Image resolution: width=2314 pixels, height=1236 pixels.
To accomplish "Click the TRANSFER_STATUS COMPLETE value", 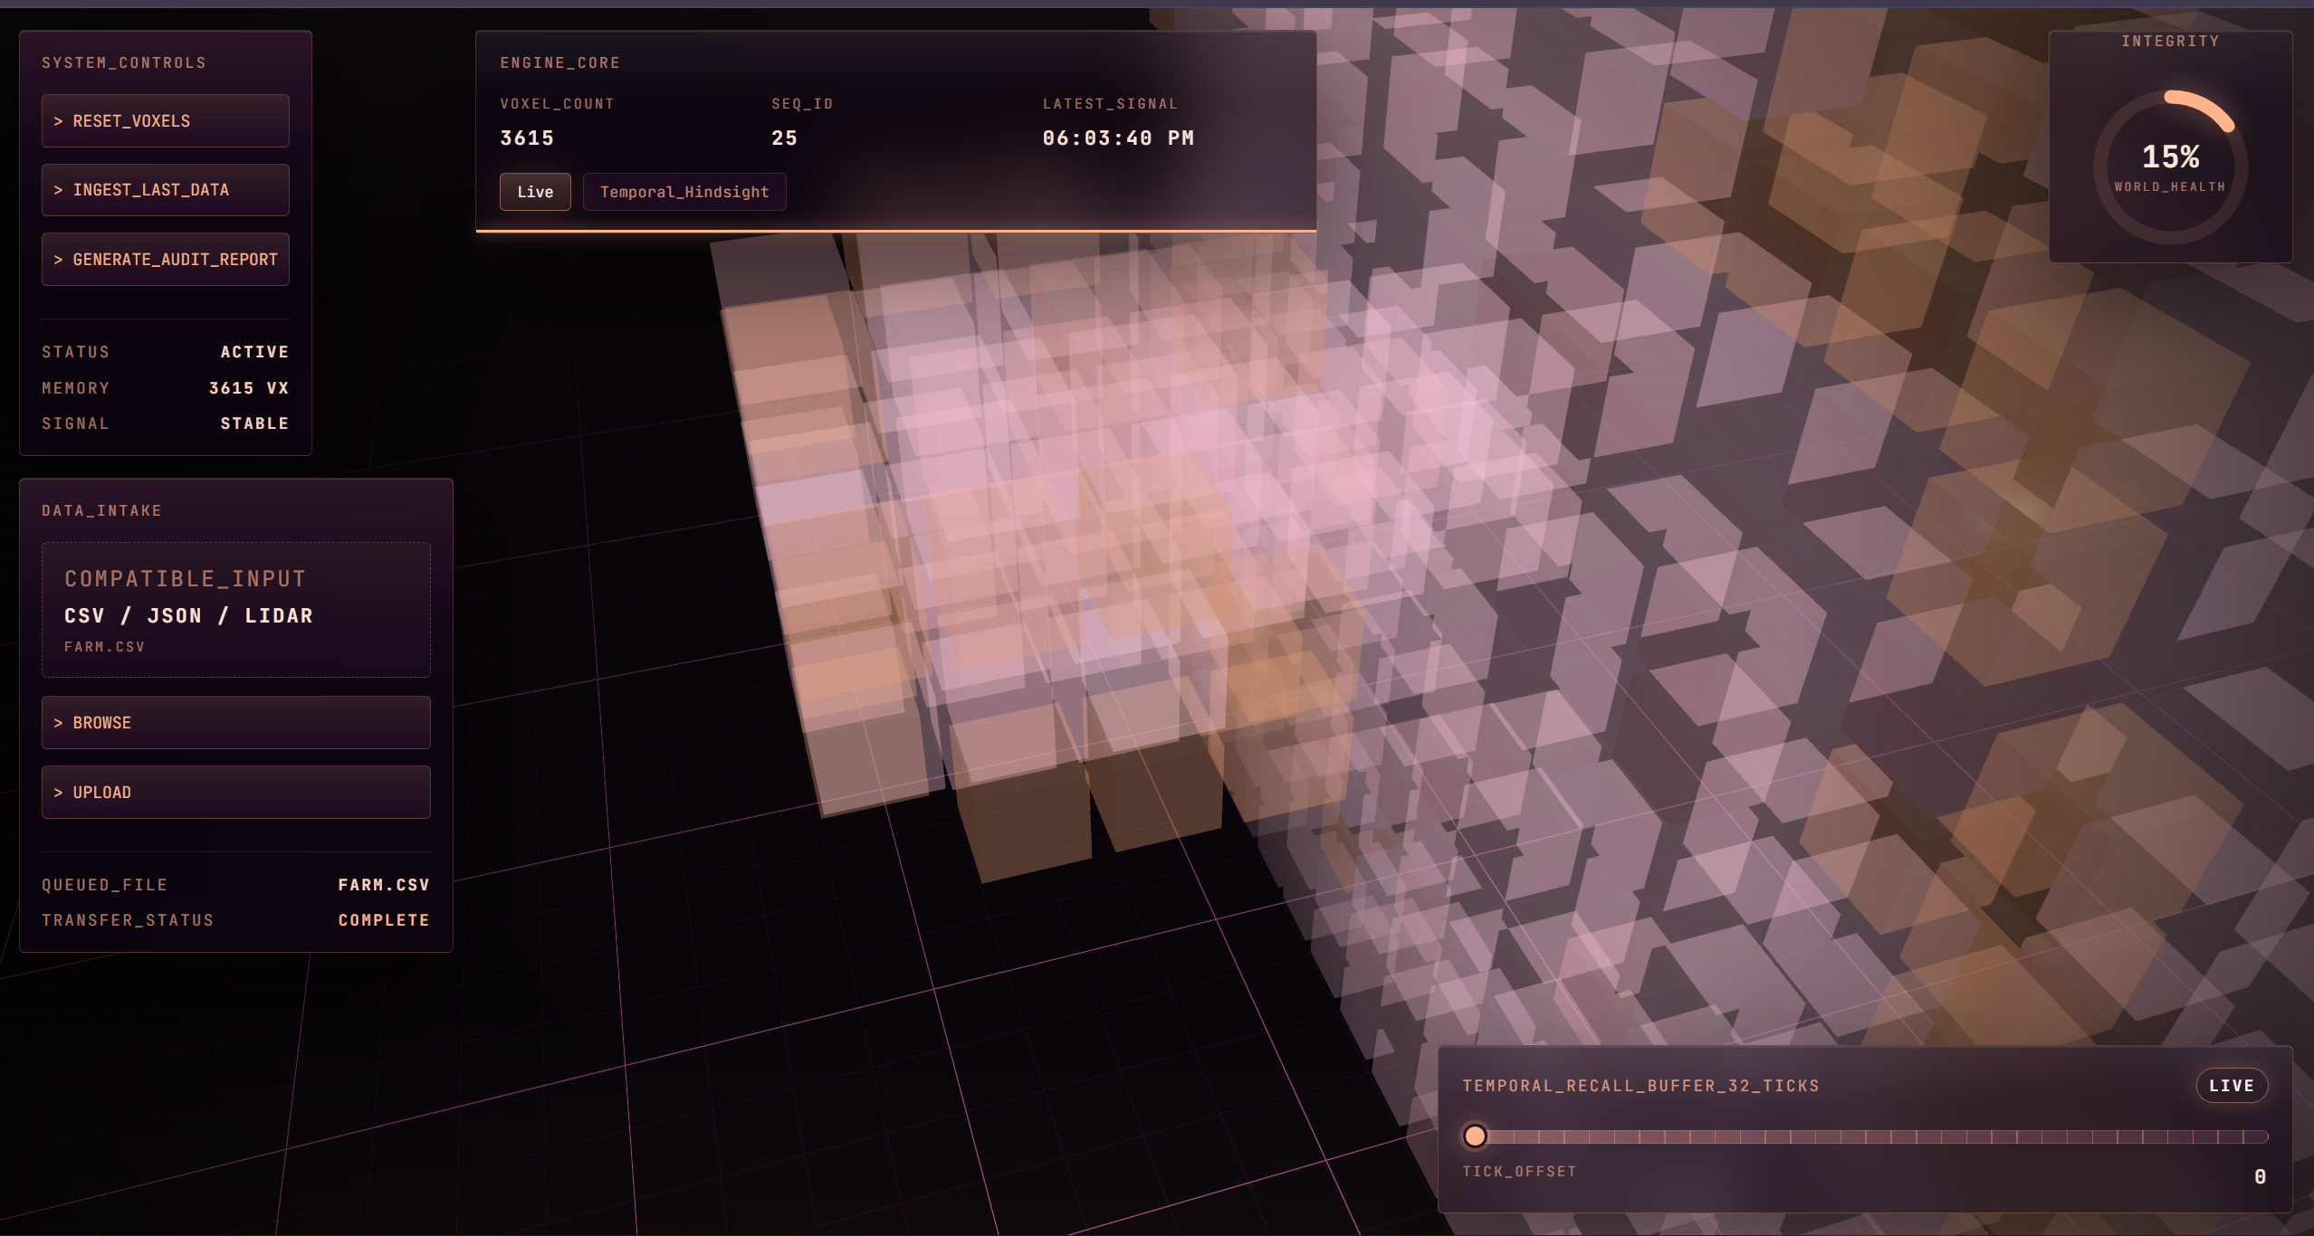I will coord(384,920).
